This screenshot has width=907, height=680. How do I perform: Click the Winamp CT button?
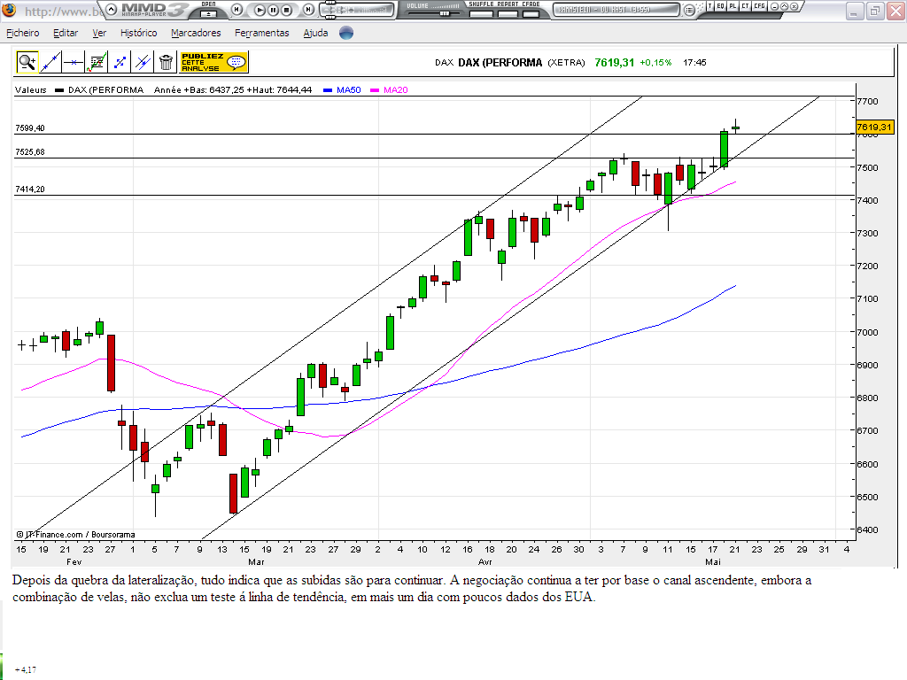[x=745, y=6]
